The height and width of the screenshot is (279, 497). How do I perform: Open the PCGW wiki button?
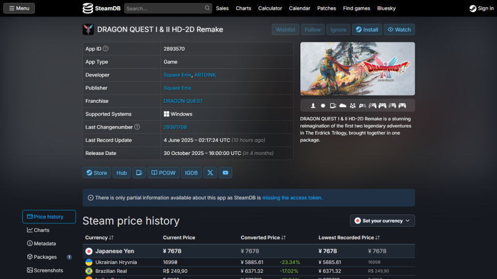click(163, 173)
